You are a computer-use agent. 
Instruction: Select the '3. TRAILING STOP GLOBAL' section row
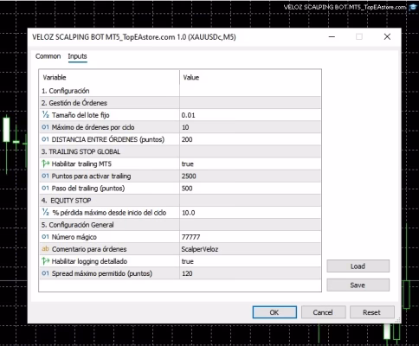point(180,151)
